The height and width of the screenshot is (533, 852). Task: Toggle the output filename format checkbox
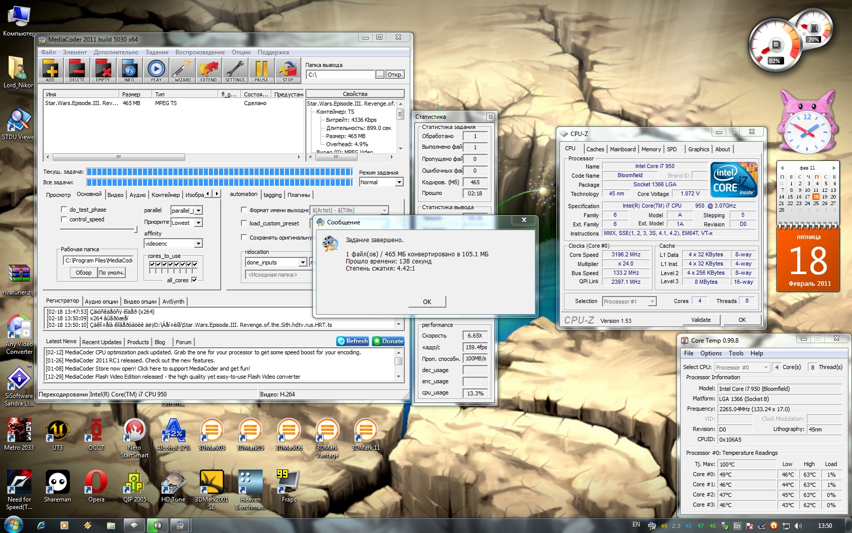click(x=244, y=210)
